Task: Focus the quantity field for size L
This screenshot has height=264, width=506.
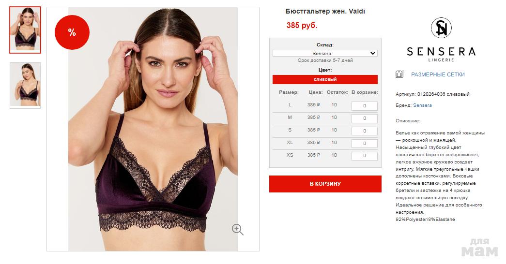Action: point(364,106)
